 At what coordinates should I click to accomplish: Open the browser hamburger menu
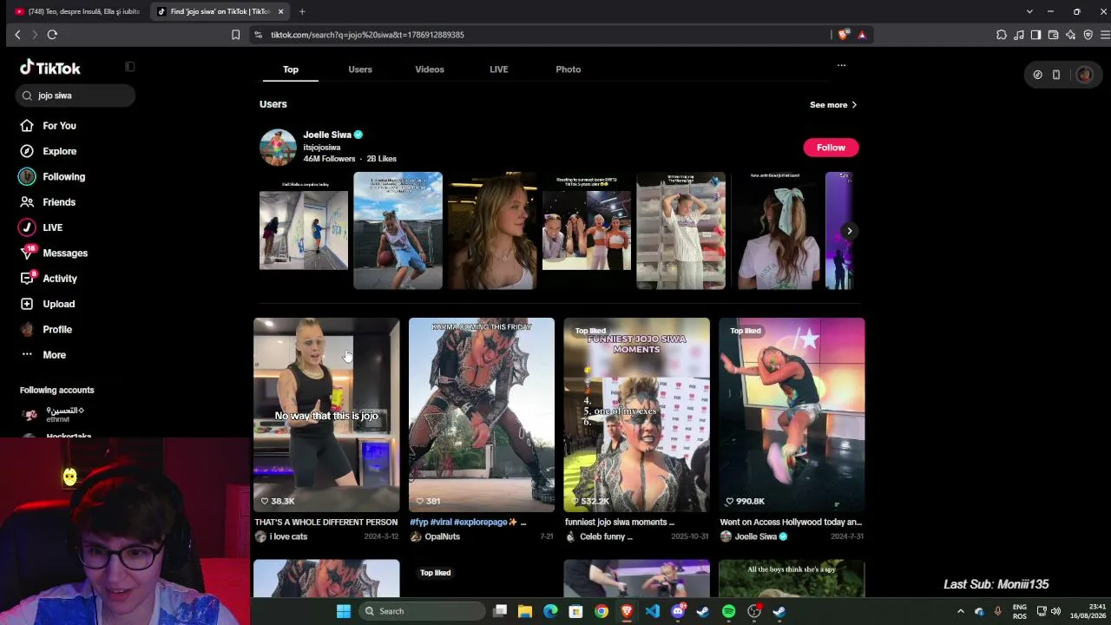point(1105,35)
